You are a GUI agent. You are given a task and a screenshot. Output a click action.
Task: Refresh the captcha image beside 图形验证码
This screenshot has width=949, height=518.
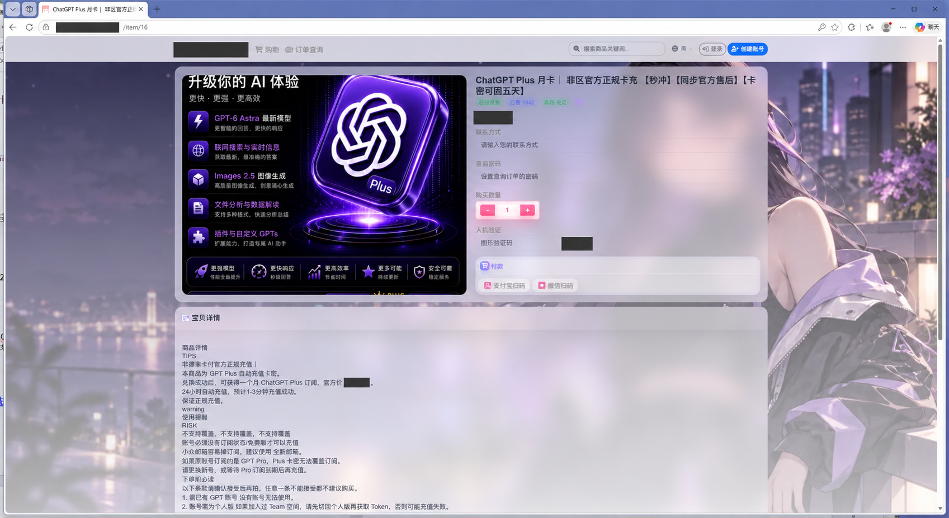coord(577,244)
